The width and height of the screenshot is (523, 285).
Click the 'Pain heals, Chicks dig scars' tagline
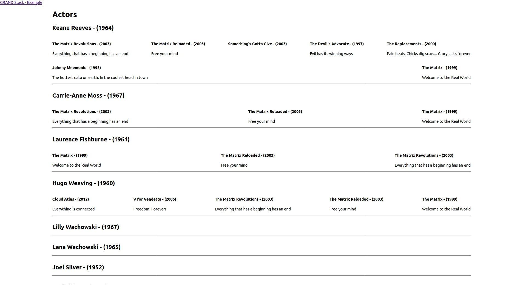tap(428, 54)
